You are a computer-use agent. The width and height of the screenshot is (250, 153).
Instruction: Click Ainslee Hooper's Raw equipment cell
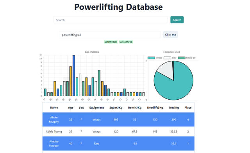click(96, 144)
